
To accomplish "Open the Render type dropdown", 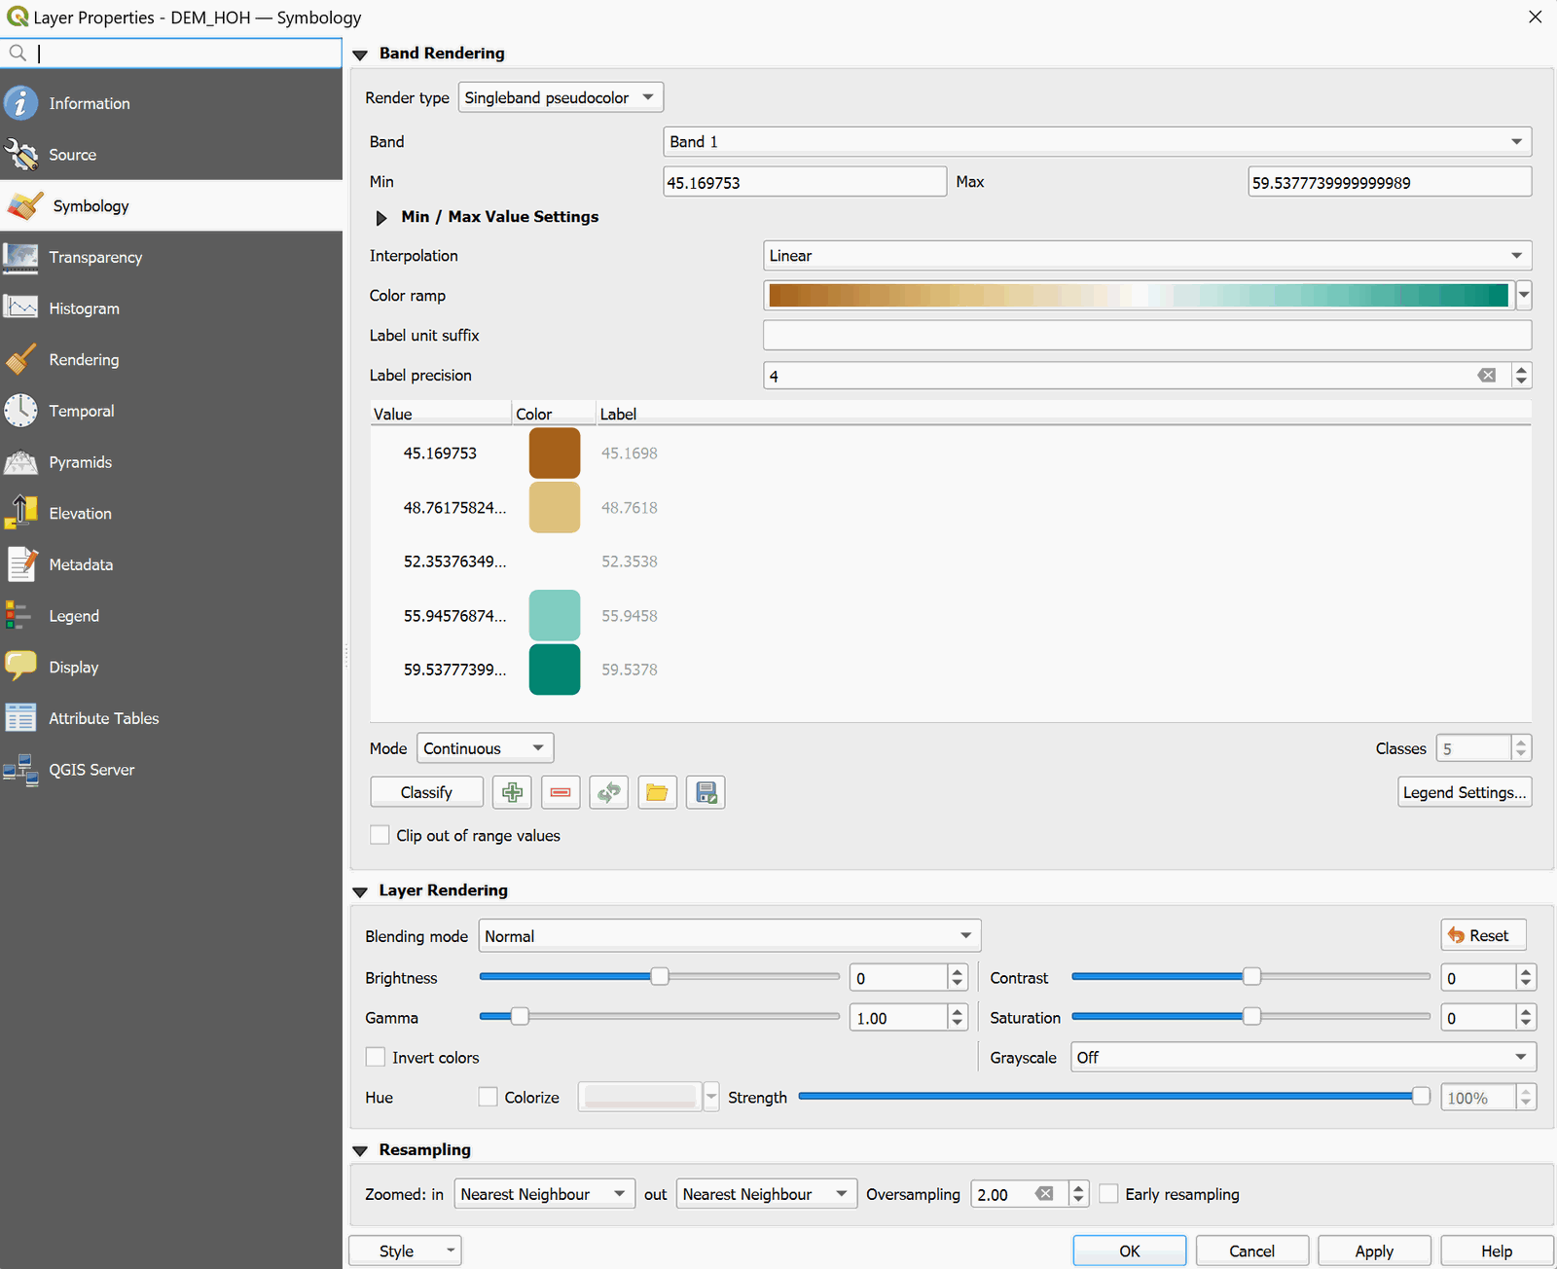I will (561, 97).
